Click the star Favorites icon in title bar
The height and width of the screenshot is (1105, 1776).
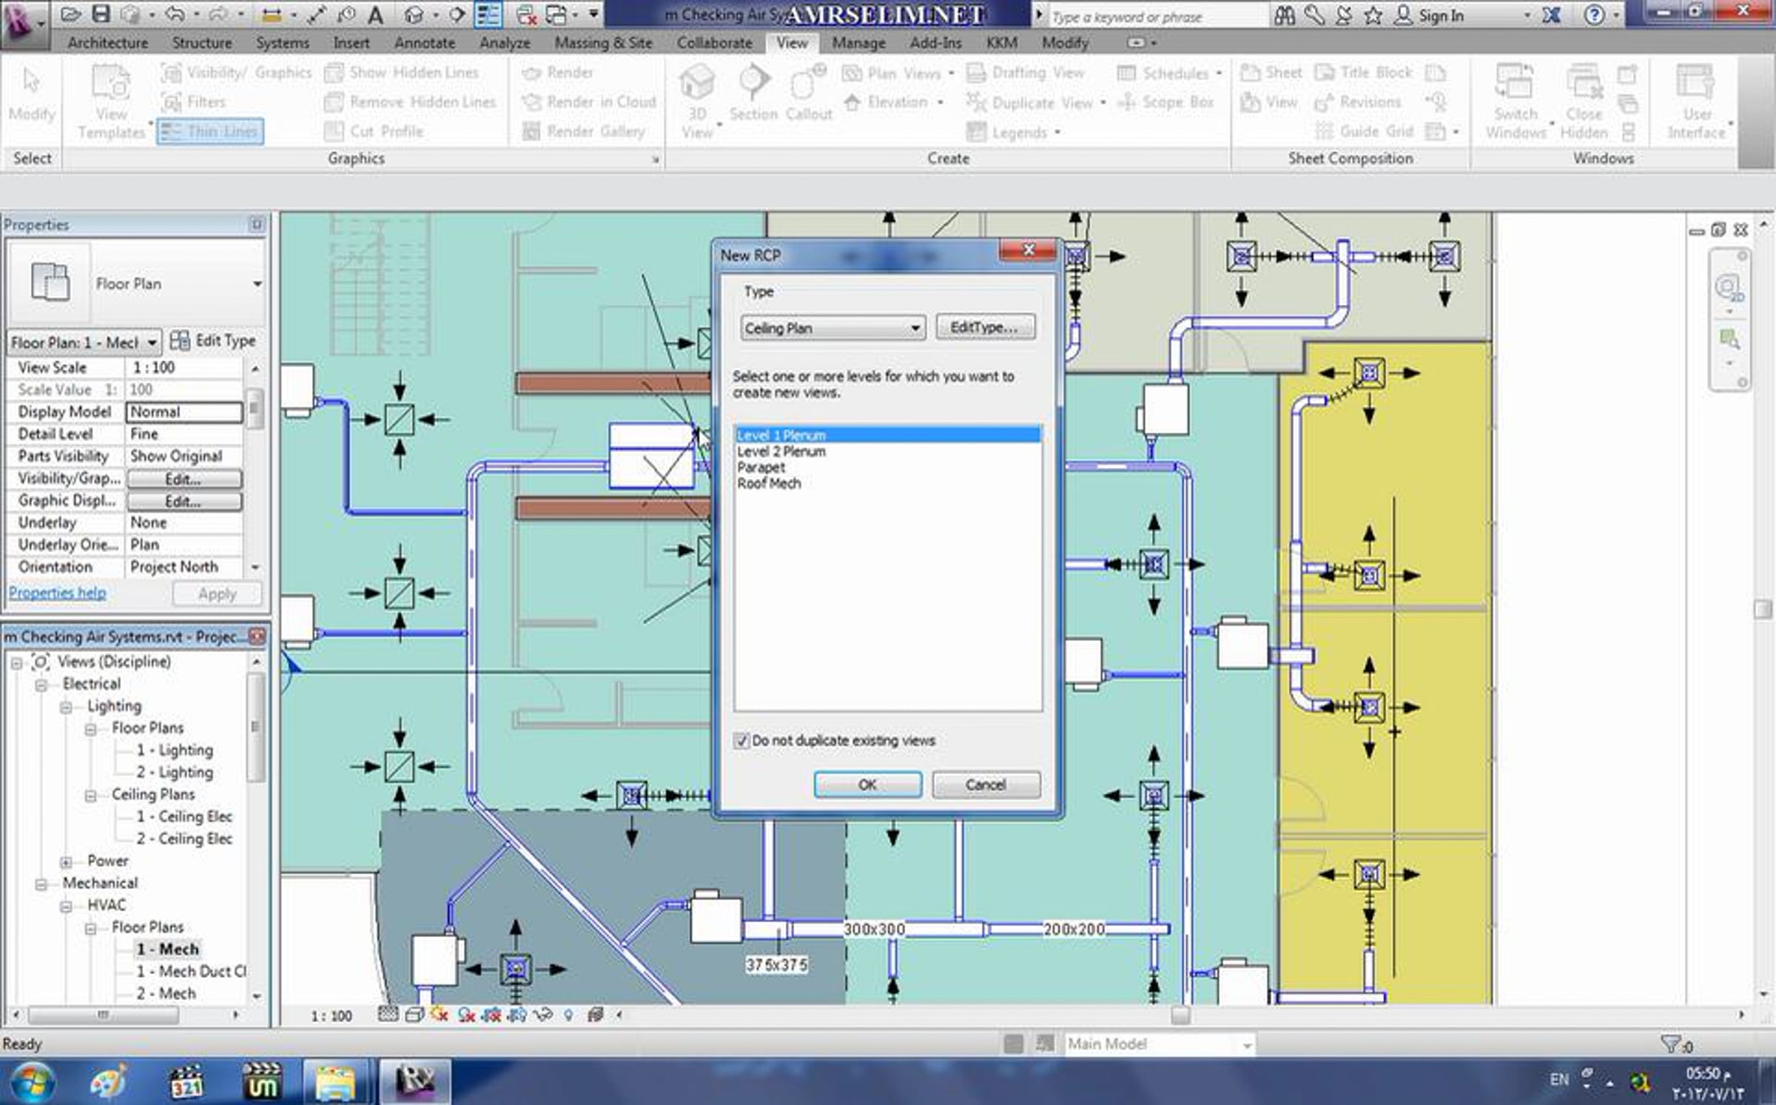click(1373, 15)
